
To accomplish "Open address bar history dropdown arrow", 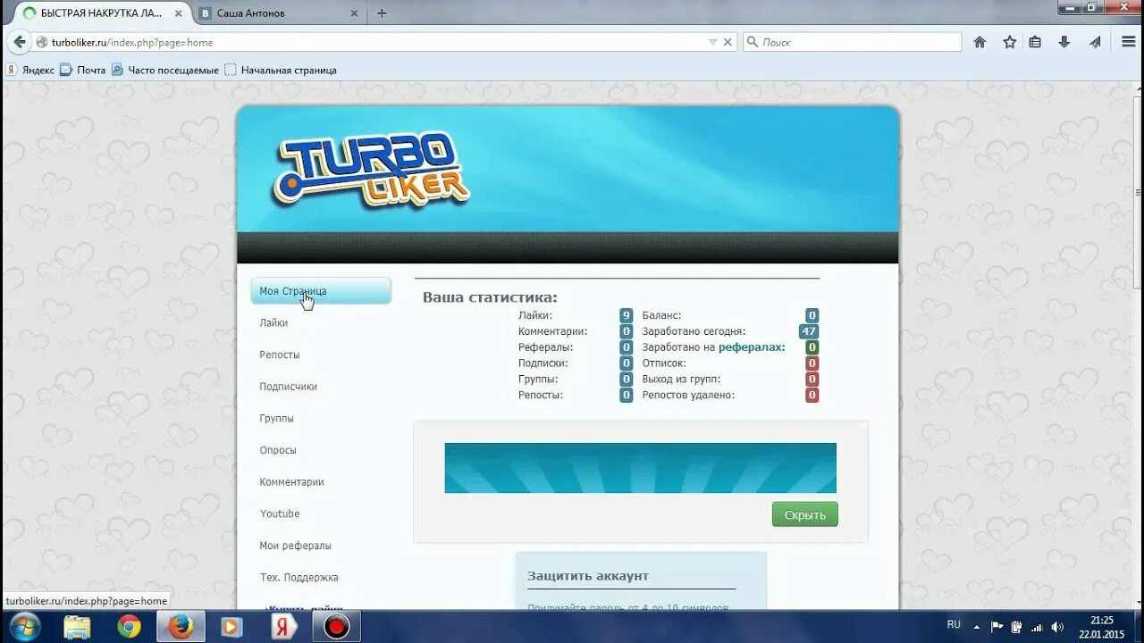I will [712, 42].
